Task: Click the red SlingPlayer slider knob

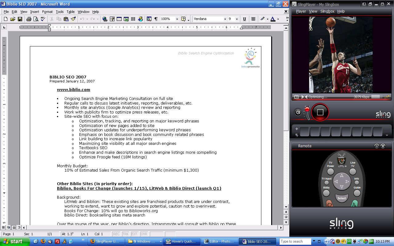Action: [307, 109]
